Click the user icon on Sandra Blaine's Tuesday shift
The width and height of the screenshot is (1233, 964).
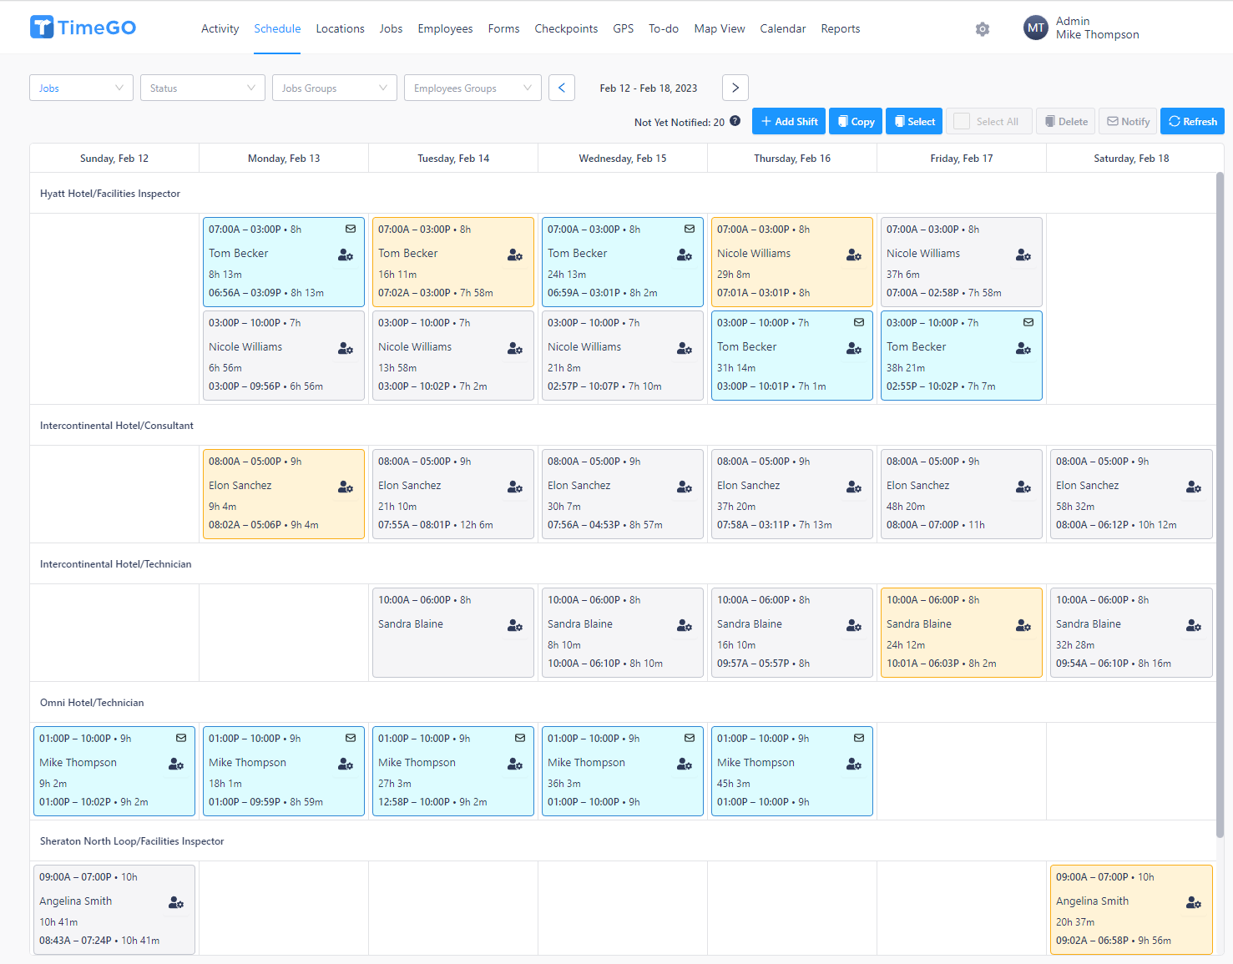[515, 625]
